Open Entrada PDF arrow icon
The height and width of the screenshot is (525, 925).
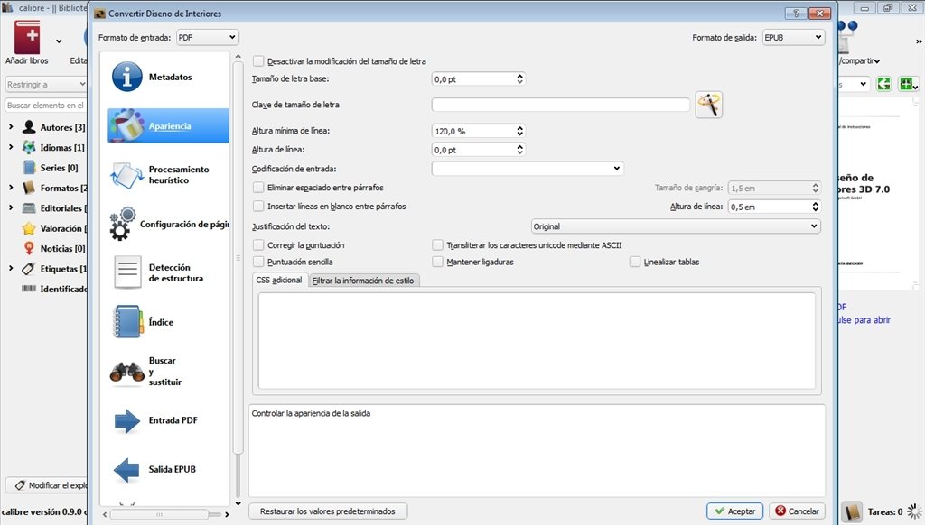point(126,420)
